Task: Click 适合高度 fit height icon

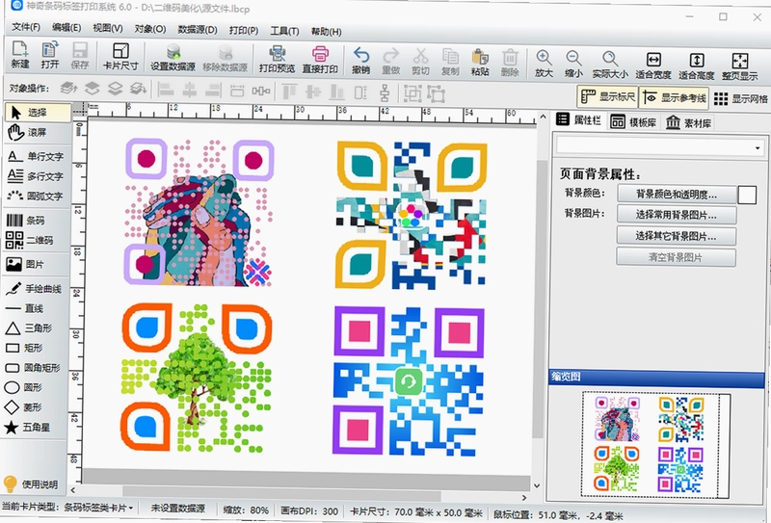Action: tap(696, 65)
